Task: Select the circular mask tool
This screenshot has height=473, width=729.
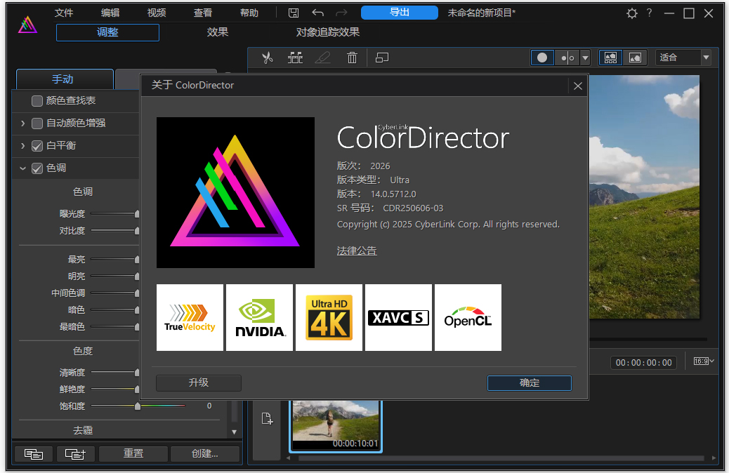Action: point(542,58)
